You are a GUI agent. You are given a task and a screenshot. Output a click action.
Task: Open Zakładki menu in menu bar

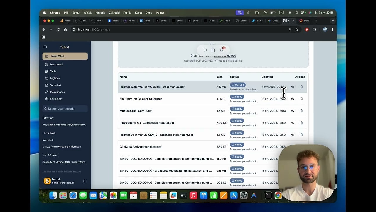point(114,13)
